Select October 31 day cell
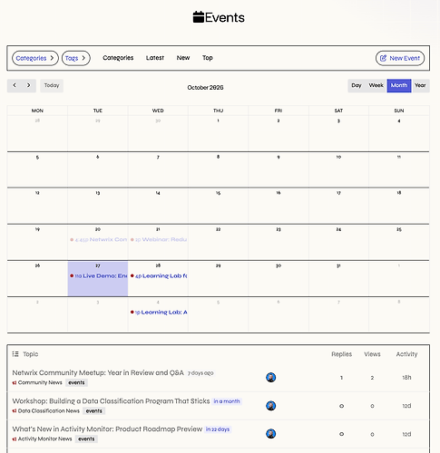Image resolution: width=440 pixels, height=453 pixels. point(338,278)
